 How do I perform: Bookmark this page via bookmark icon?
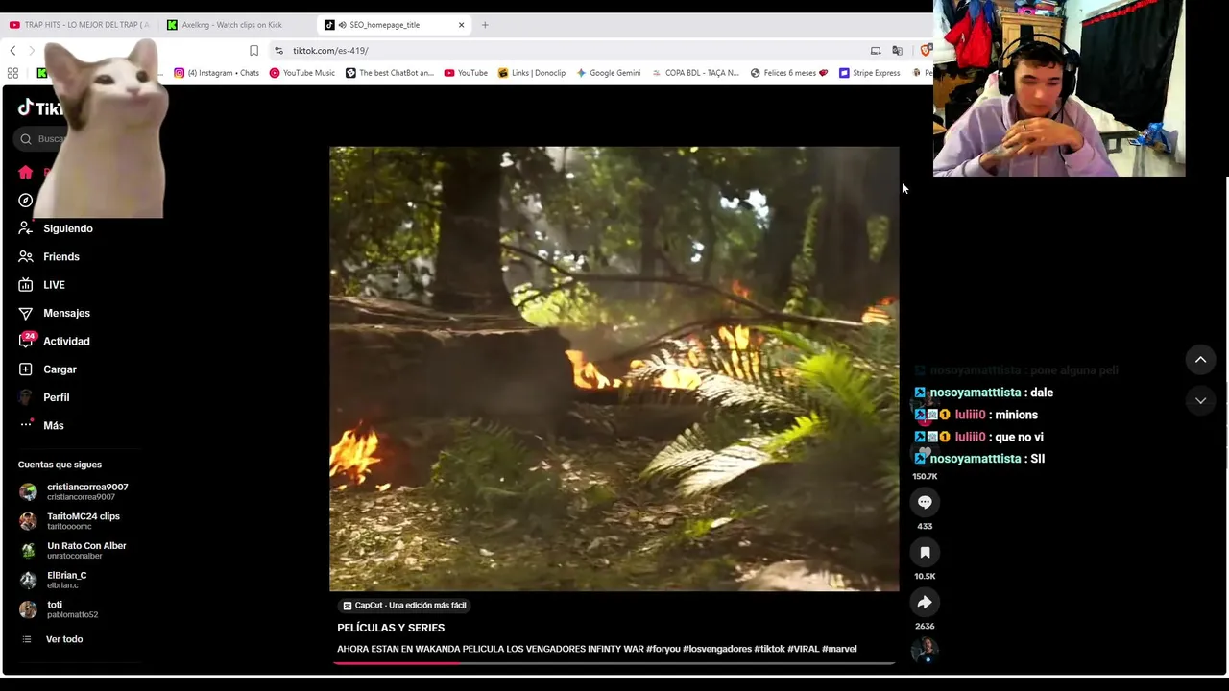point(253,51)
